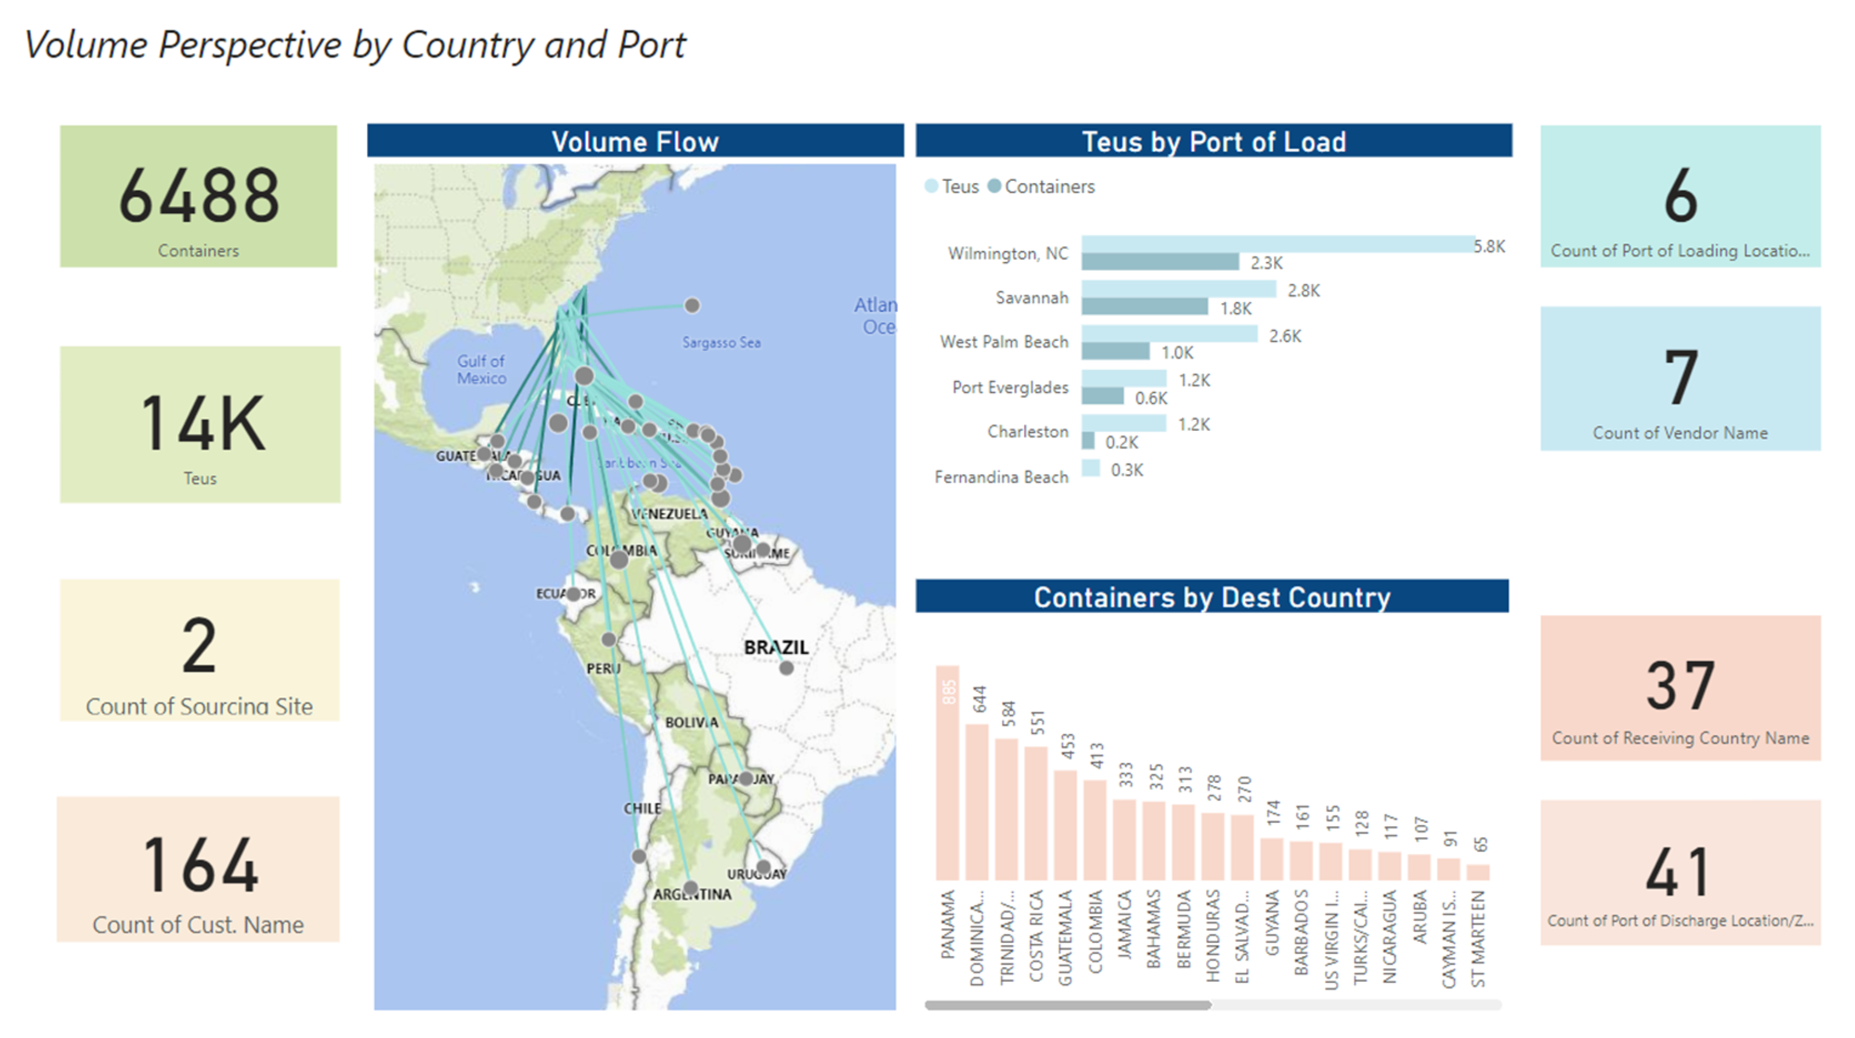1855x1038 pixels.
Task: Click the Count of Vendor Name card
Action: (x=1680, y=379)
